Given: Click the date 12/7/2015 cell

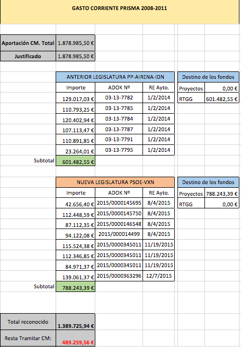Looking at the screenshot, I should point(159,276).
